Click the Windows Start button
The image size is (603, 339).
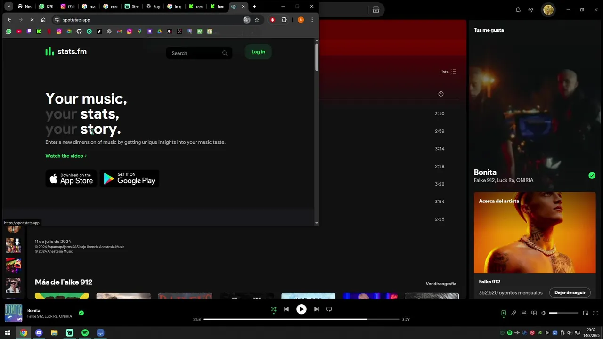click(x=8, y=333)
